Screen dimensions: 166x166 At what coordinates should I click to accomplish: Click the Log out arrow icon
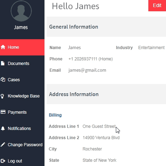click(x=3, y=161)
